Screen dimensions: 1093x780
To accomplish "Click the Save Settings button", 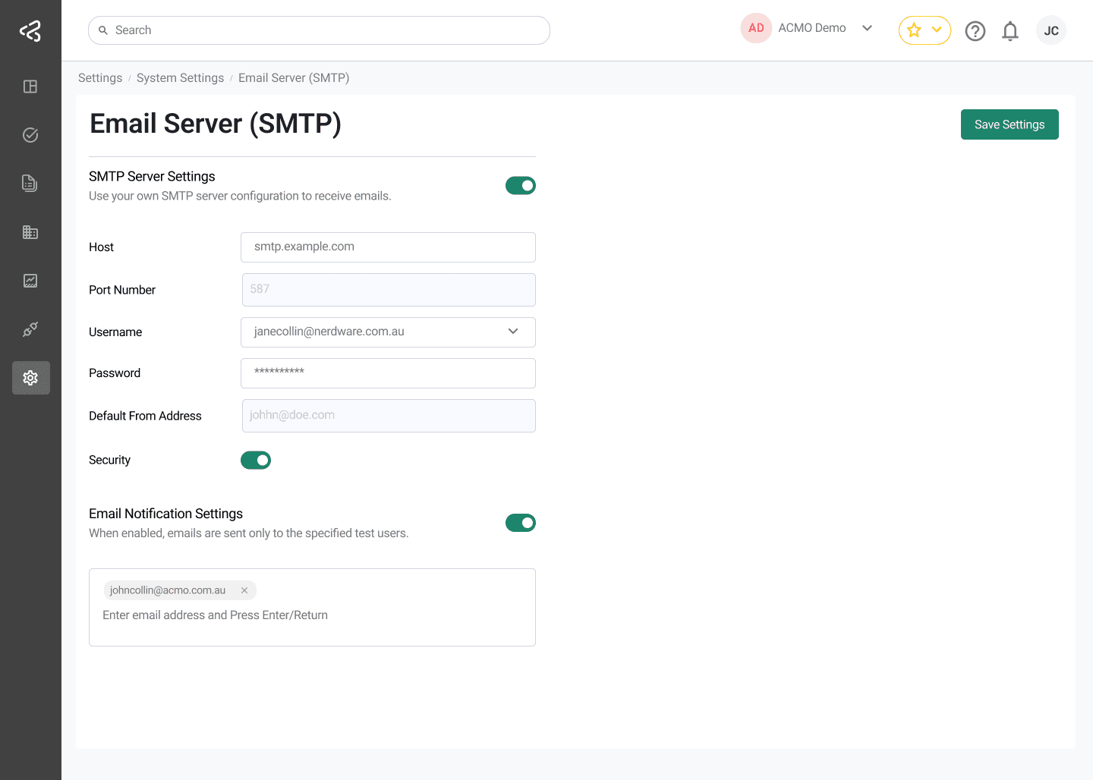I will 1010,124.
